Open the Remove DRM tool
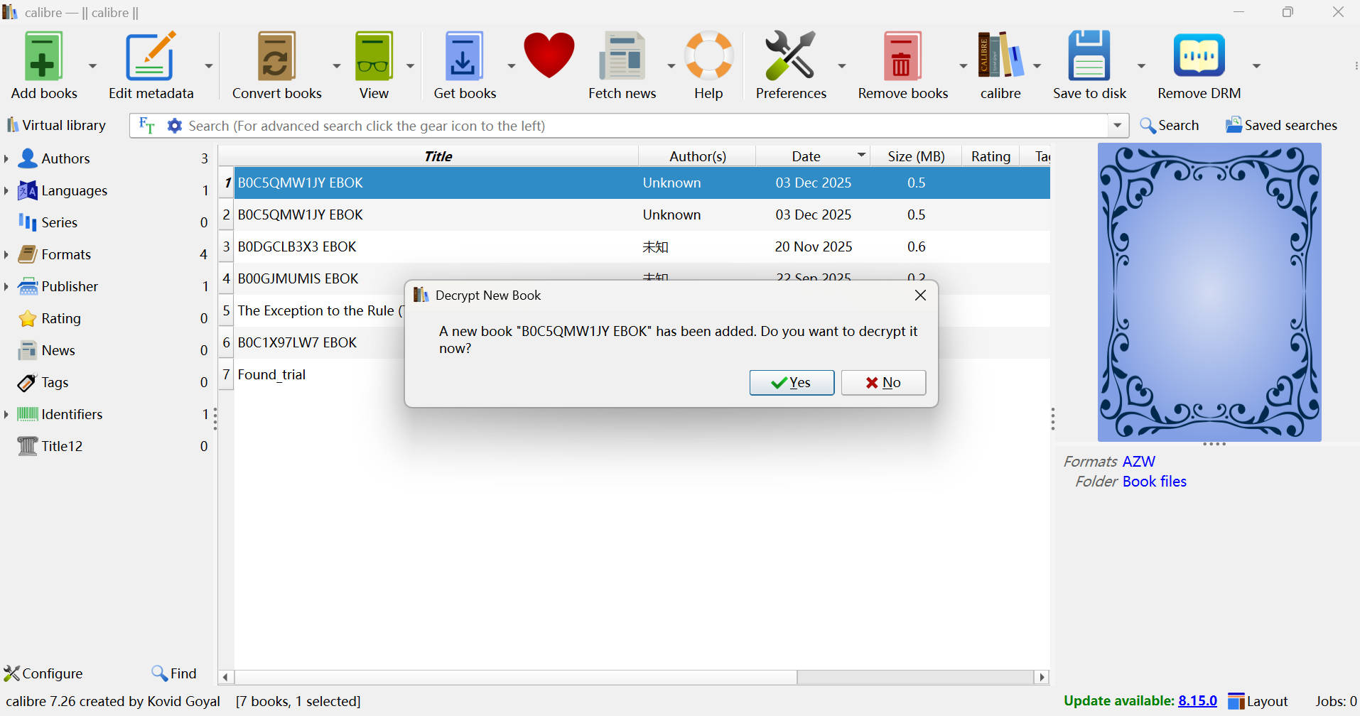The width and height of the screenshot is (1360, 716). point(1198,55)
